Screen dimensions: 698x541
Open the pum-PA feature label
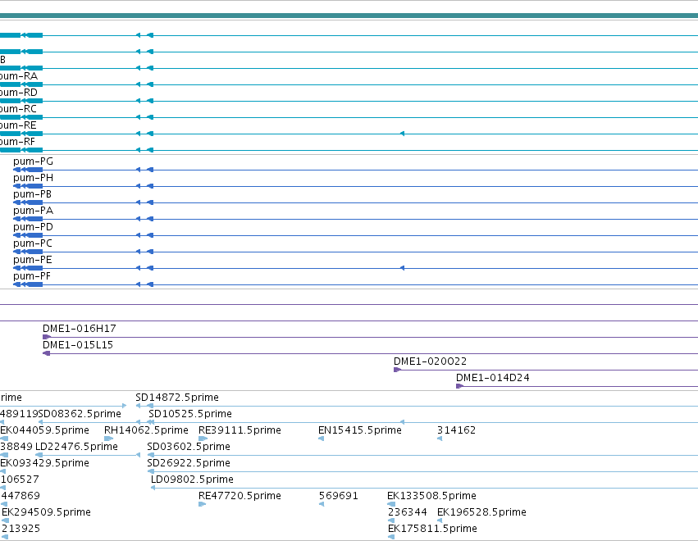33,211
